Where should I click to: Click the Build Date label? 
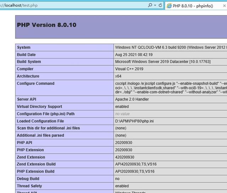pyautogui.click(x=26, y=55)
